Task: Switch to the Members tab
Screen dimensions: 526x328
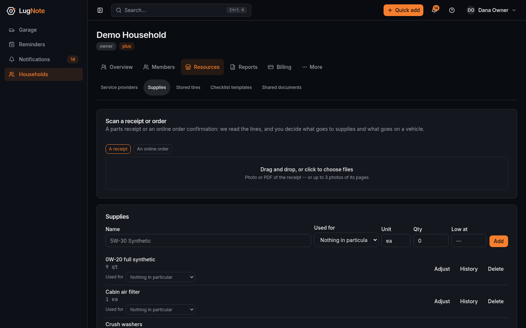Action: pyautogui.click(x=159, y=67)
